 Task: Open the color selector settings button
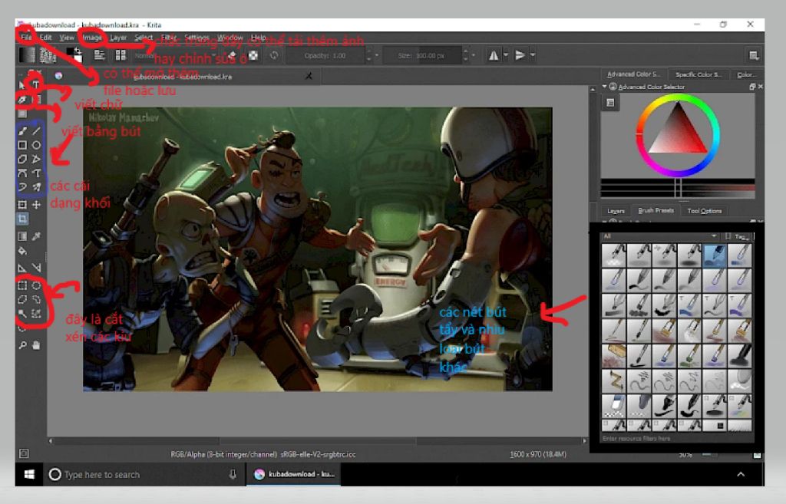tap(610, 103)
